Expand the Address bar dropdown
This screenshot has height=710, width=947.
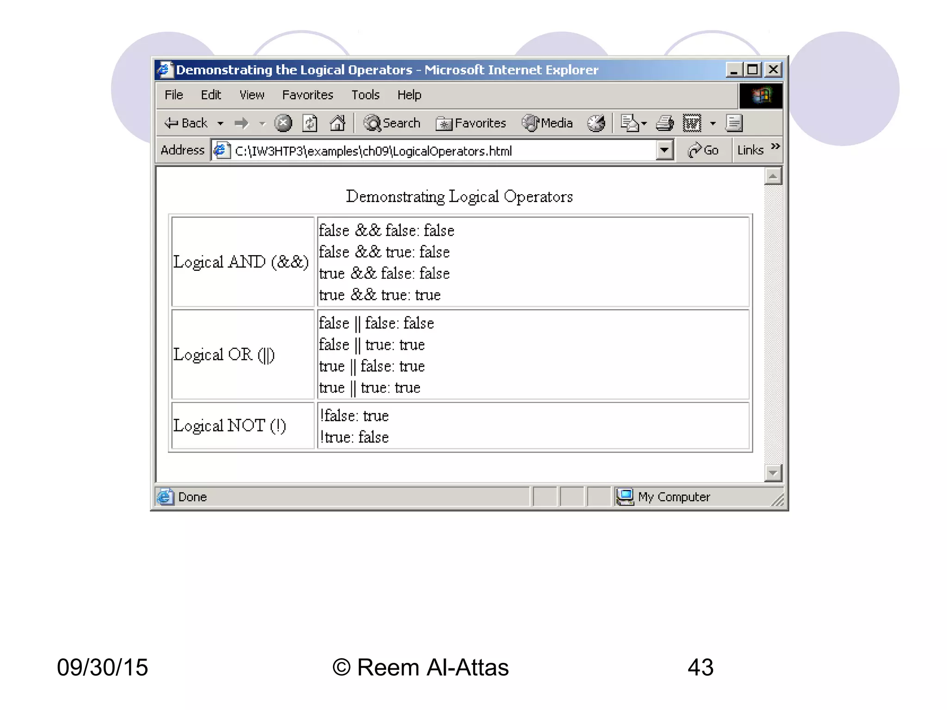tap(664, 150)
